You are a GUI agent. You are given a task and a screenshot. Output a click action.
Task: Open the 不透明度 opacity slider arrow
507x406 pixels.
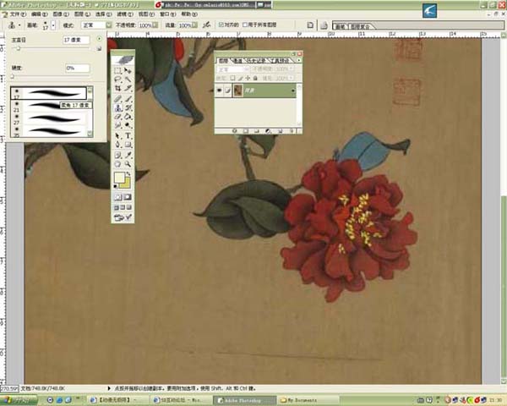155,25
